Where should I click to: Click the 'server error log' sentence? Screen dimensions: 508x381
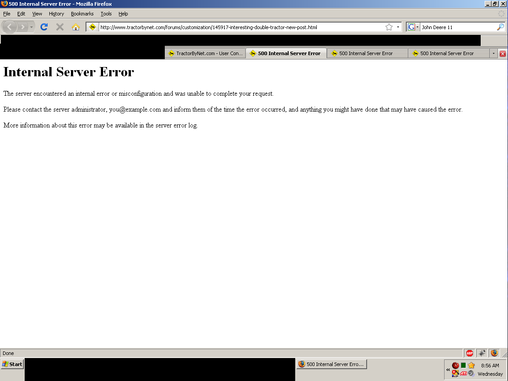(x=100, y=126)
